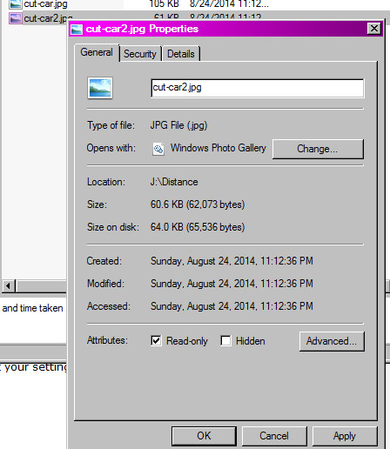The width and height of the screenshot is (390, 449).
Task: Close the Properties dialog with the X
Action: (x=374, y=29)
